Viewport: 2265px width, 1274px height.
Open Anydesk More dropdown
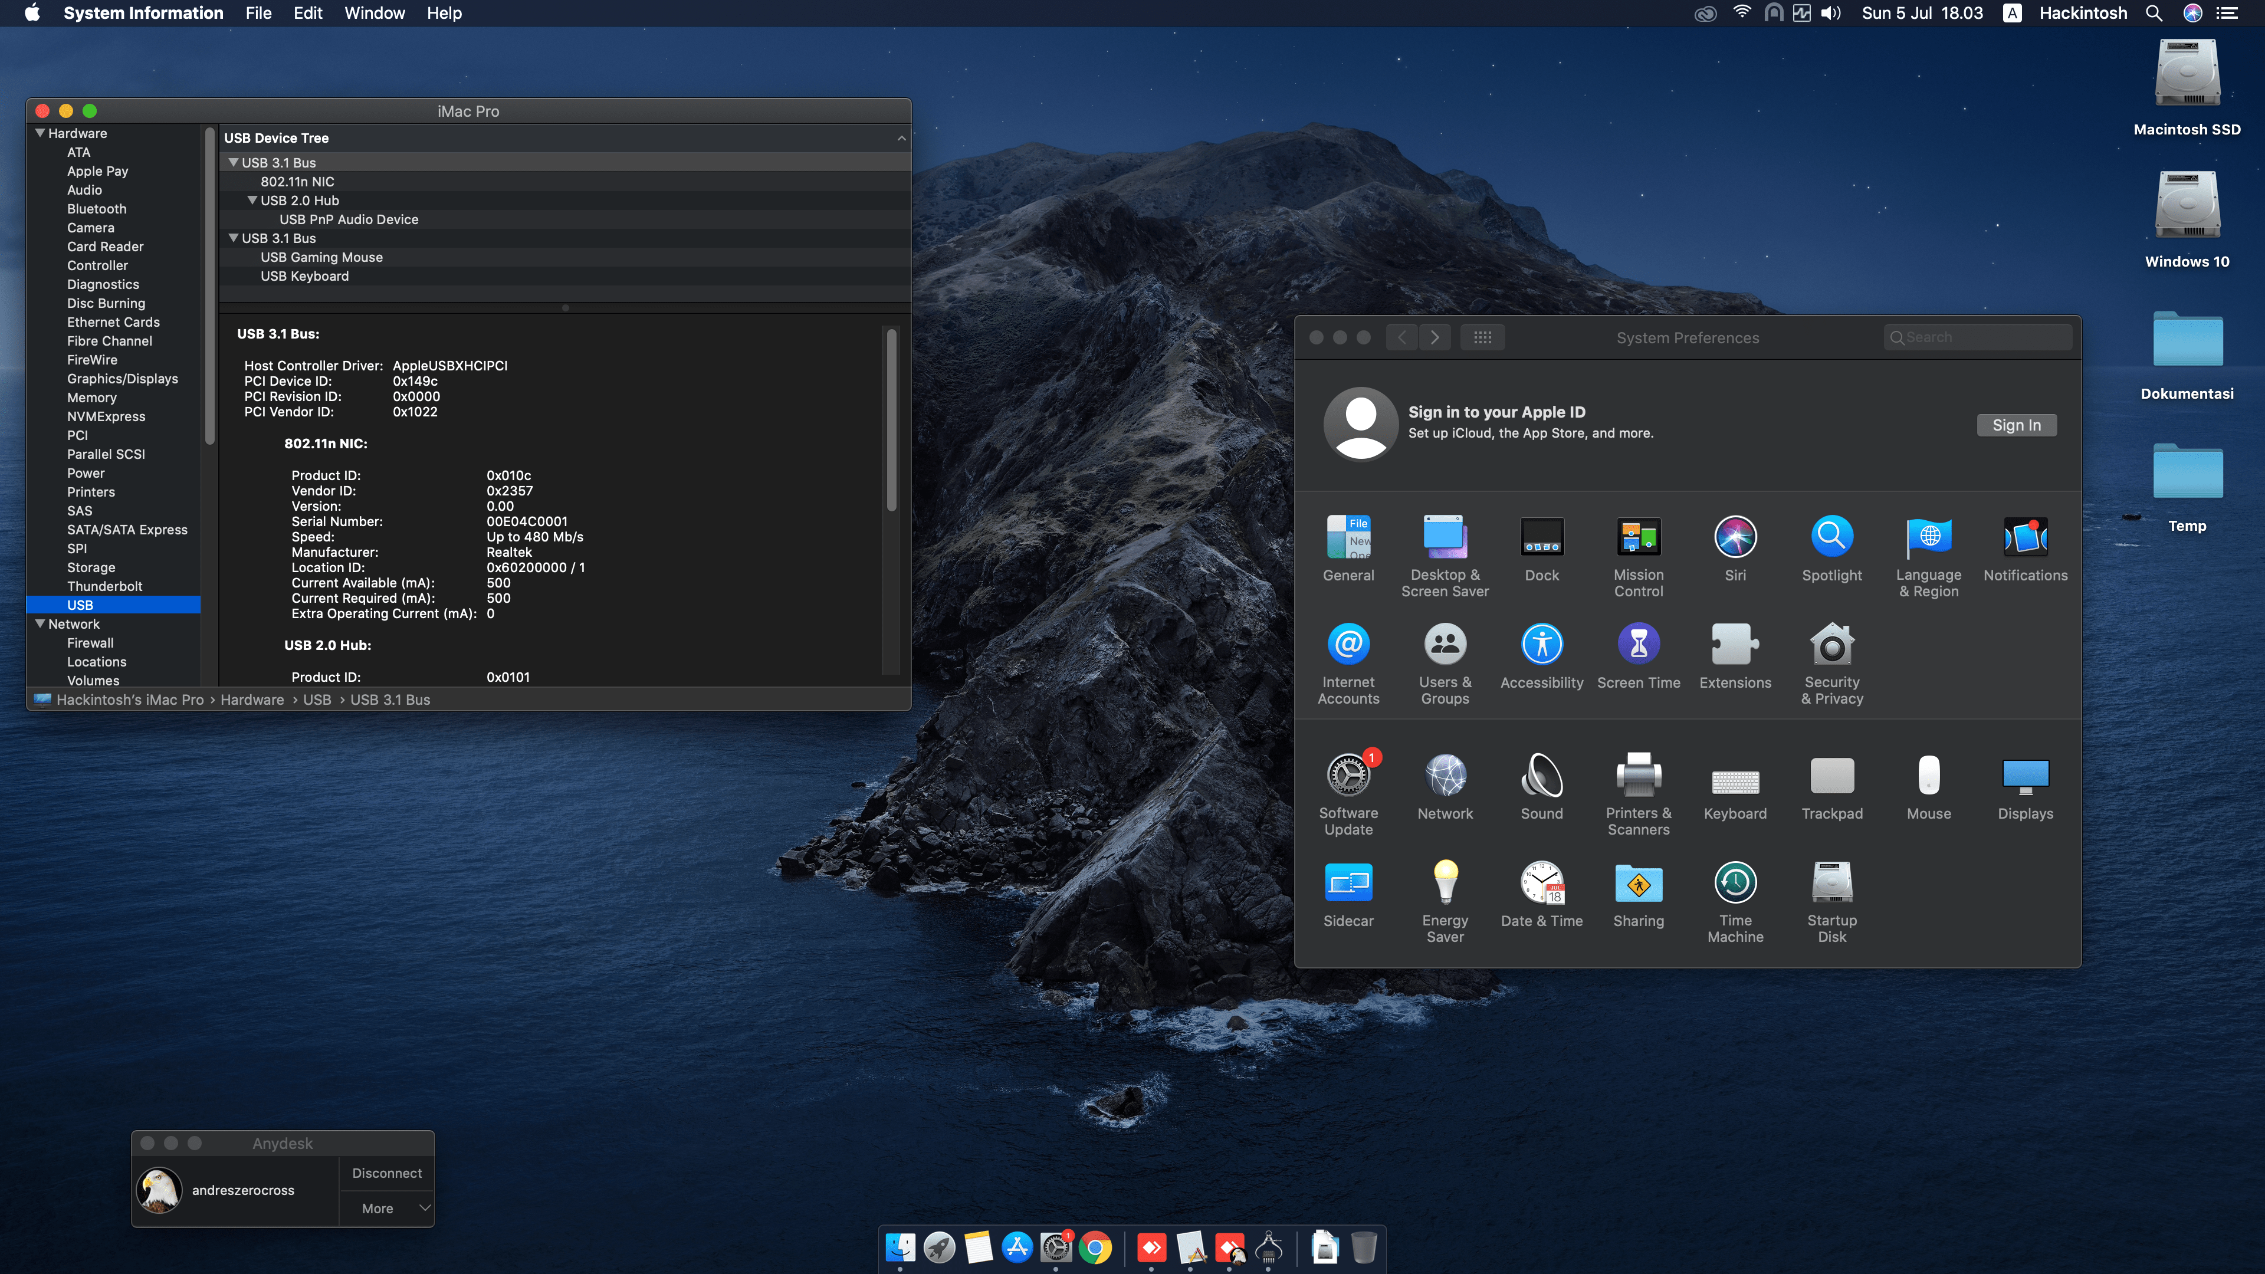tap(387, 1209)
